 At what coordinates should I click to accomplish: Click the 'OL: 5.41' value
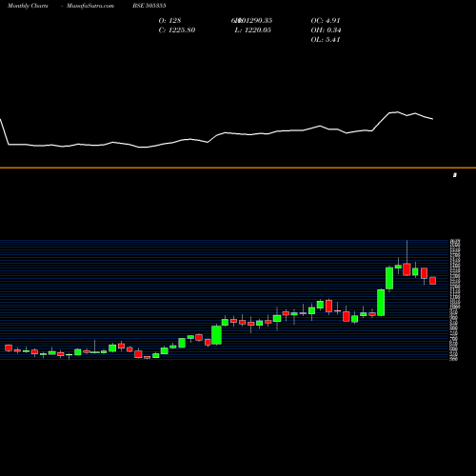click(x=326, y=40)
